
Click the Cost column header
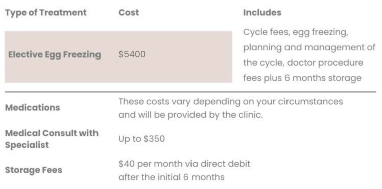(x=129, y=13)
